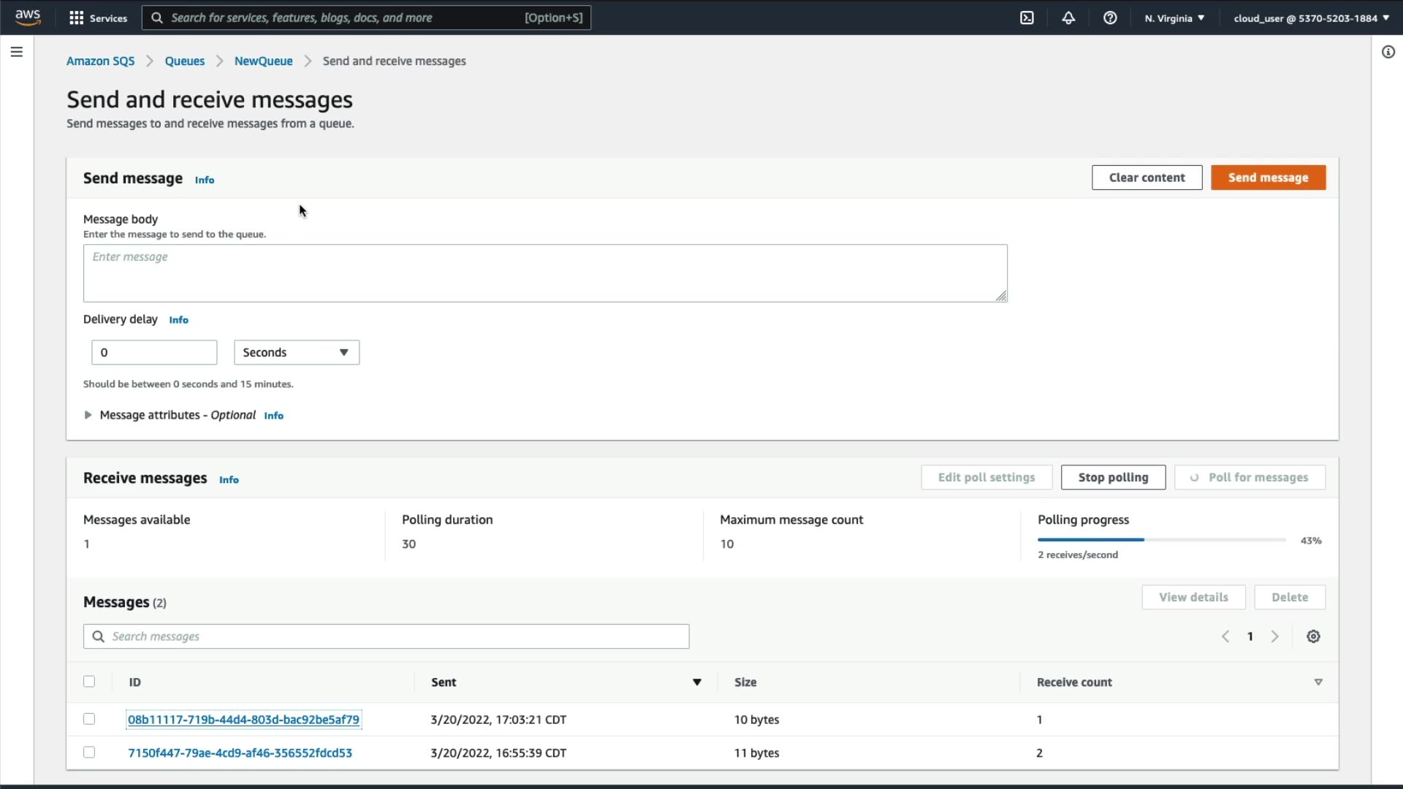The width and height of the screenshot is (1403, 789).
Task: Expand Message attributes optional section
Action: (x=88, y=415)
